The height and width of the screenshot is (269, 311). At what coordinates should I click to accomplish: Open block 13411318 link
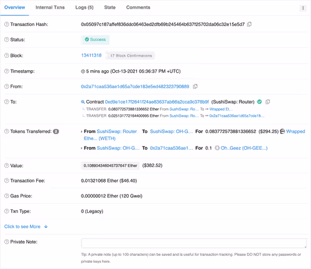(91, 55)
